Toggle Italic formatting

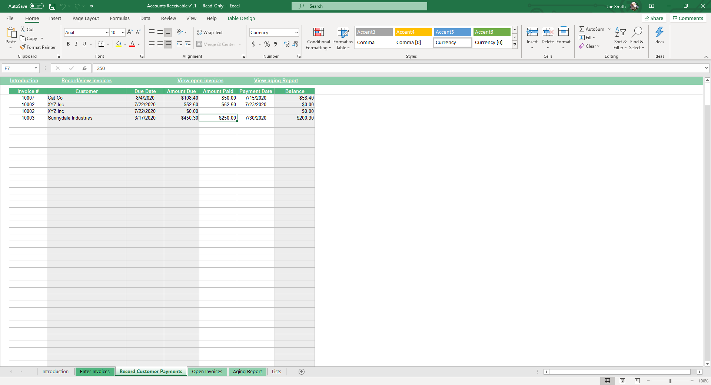pos(76,44)
